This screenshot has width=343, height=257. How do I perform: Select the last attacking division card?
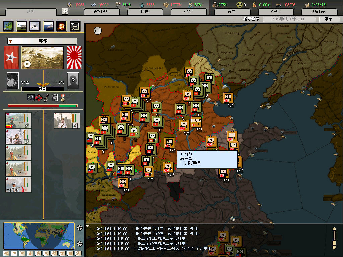[19, 185]
